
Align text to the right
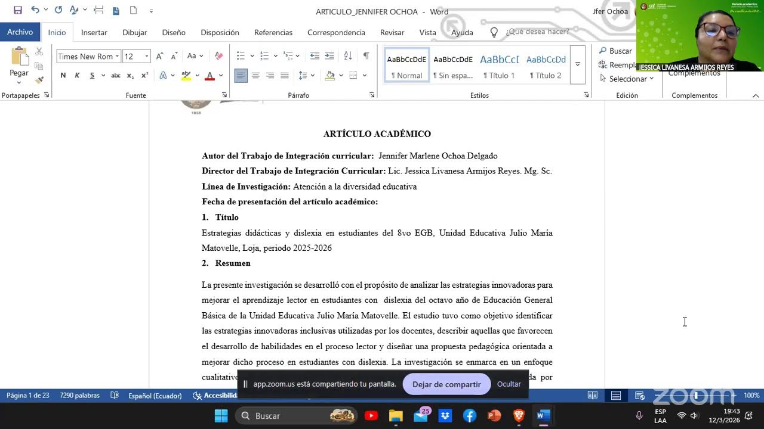pos(270,76)
